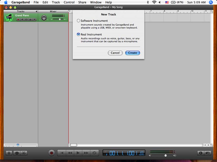Click the tempo value 120

point(142,153)
